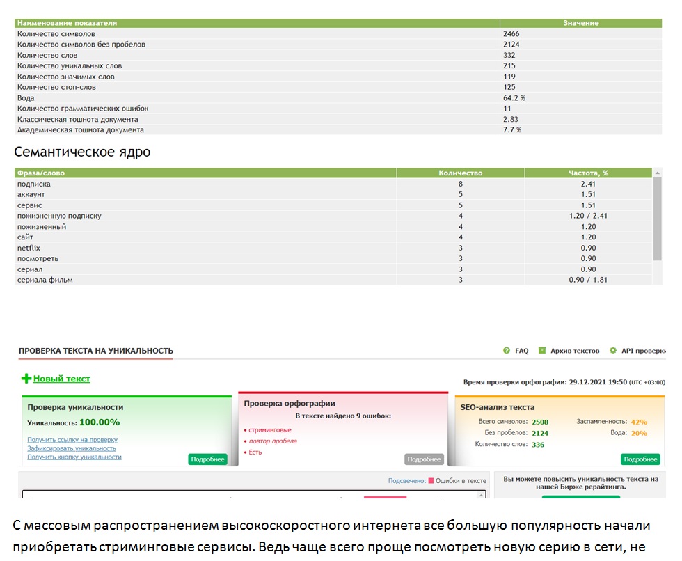Select the пожизненную подписку phrase row
Screen dimensions: 682x561
(x=333, y=216)
